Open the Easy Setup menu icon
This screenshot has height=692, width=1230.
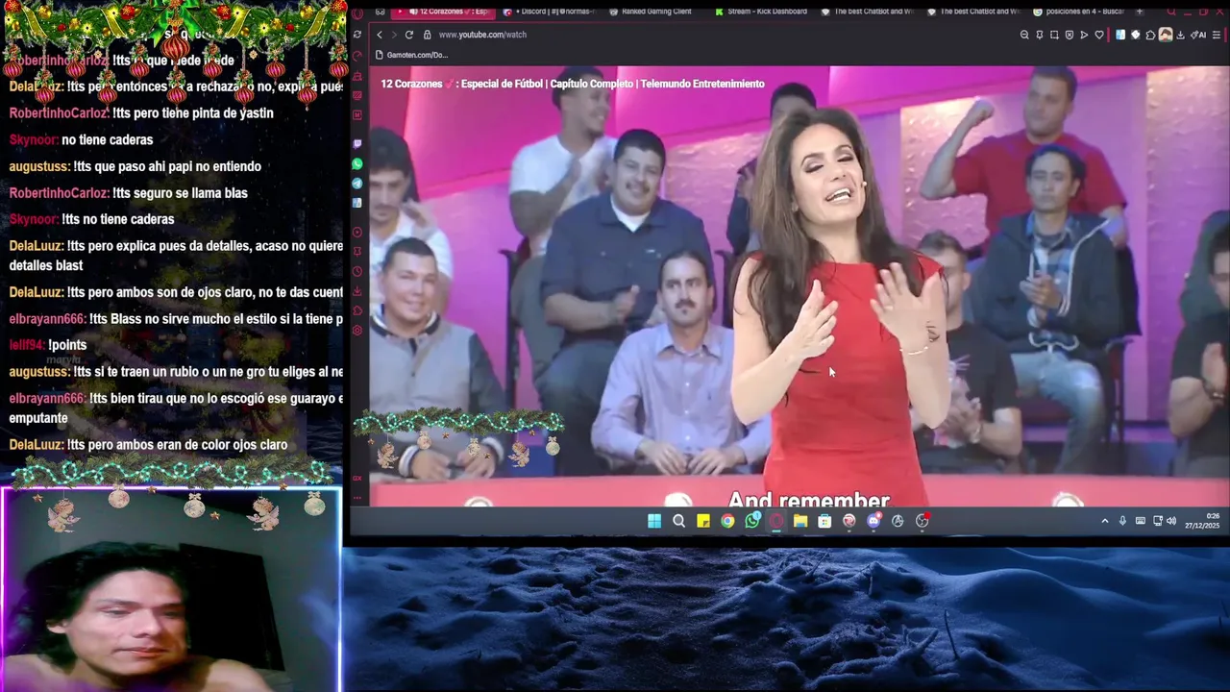coord(1217,35)
